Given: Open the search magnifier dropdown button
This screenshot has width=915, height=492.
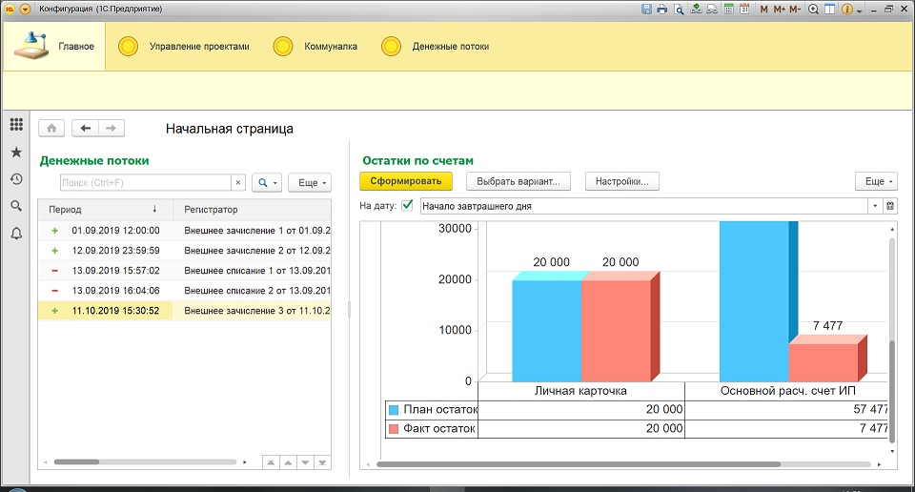Looking at the screenshot, I should click(267, 183).
